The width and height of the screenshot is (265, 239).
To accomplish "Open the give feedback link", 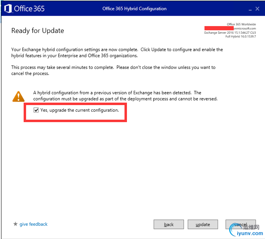I will click(33, 224).
